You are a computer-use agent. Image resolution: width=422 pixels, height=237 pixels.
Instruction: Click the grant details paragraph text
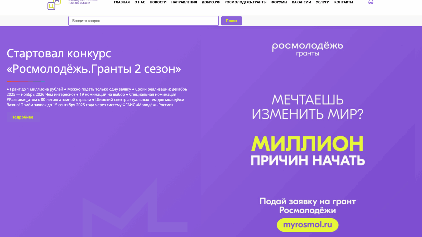coord(97,97)
